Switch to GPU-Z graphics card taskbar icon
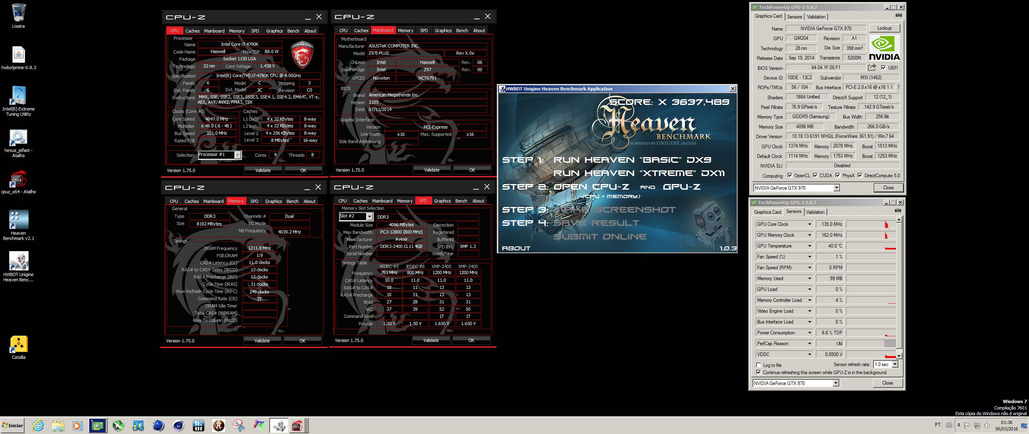The image size is (1029, 434). point(98,426)
